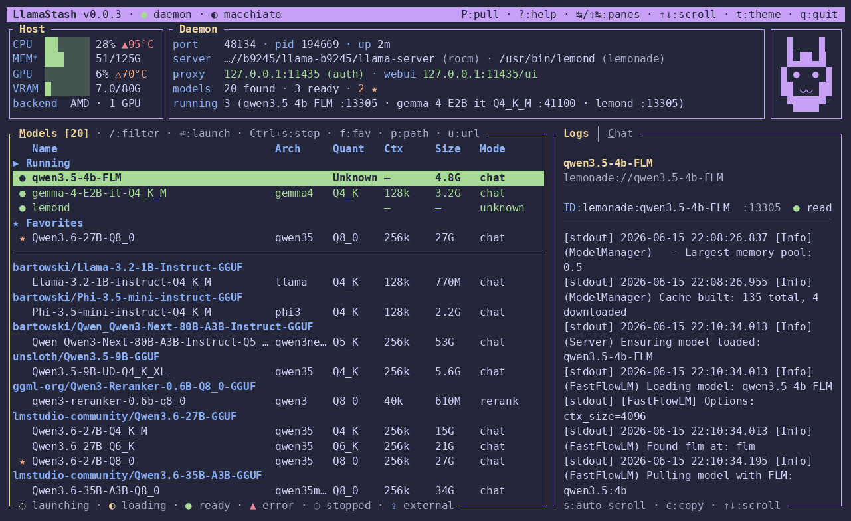Select the Qwen3.6-35B-A3B-Q8_0 model row
Image resolution: width=851 pixels, height=521 pixels.
point(278,490)
